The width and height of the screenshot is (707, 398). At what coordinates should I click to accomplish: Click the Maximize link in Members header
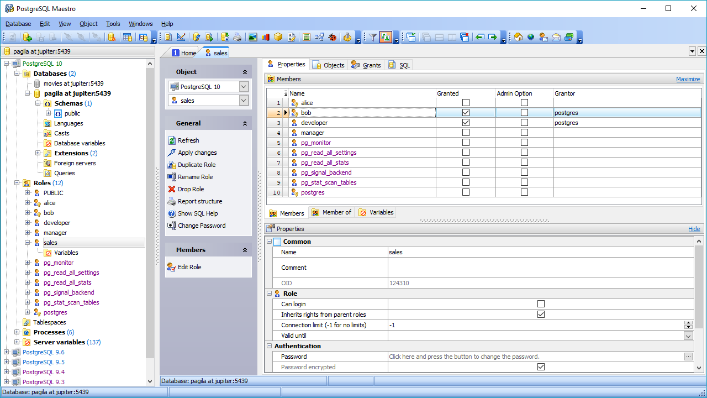[x=688, y=79]
